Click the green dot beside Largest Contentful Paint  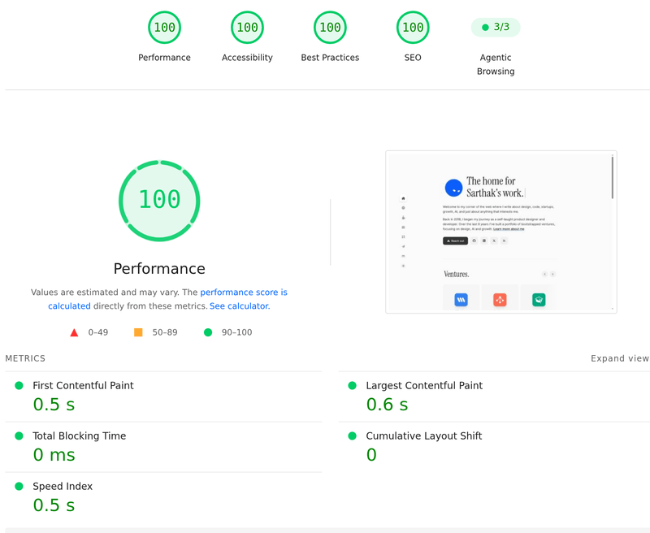353,385
